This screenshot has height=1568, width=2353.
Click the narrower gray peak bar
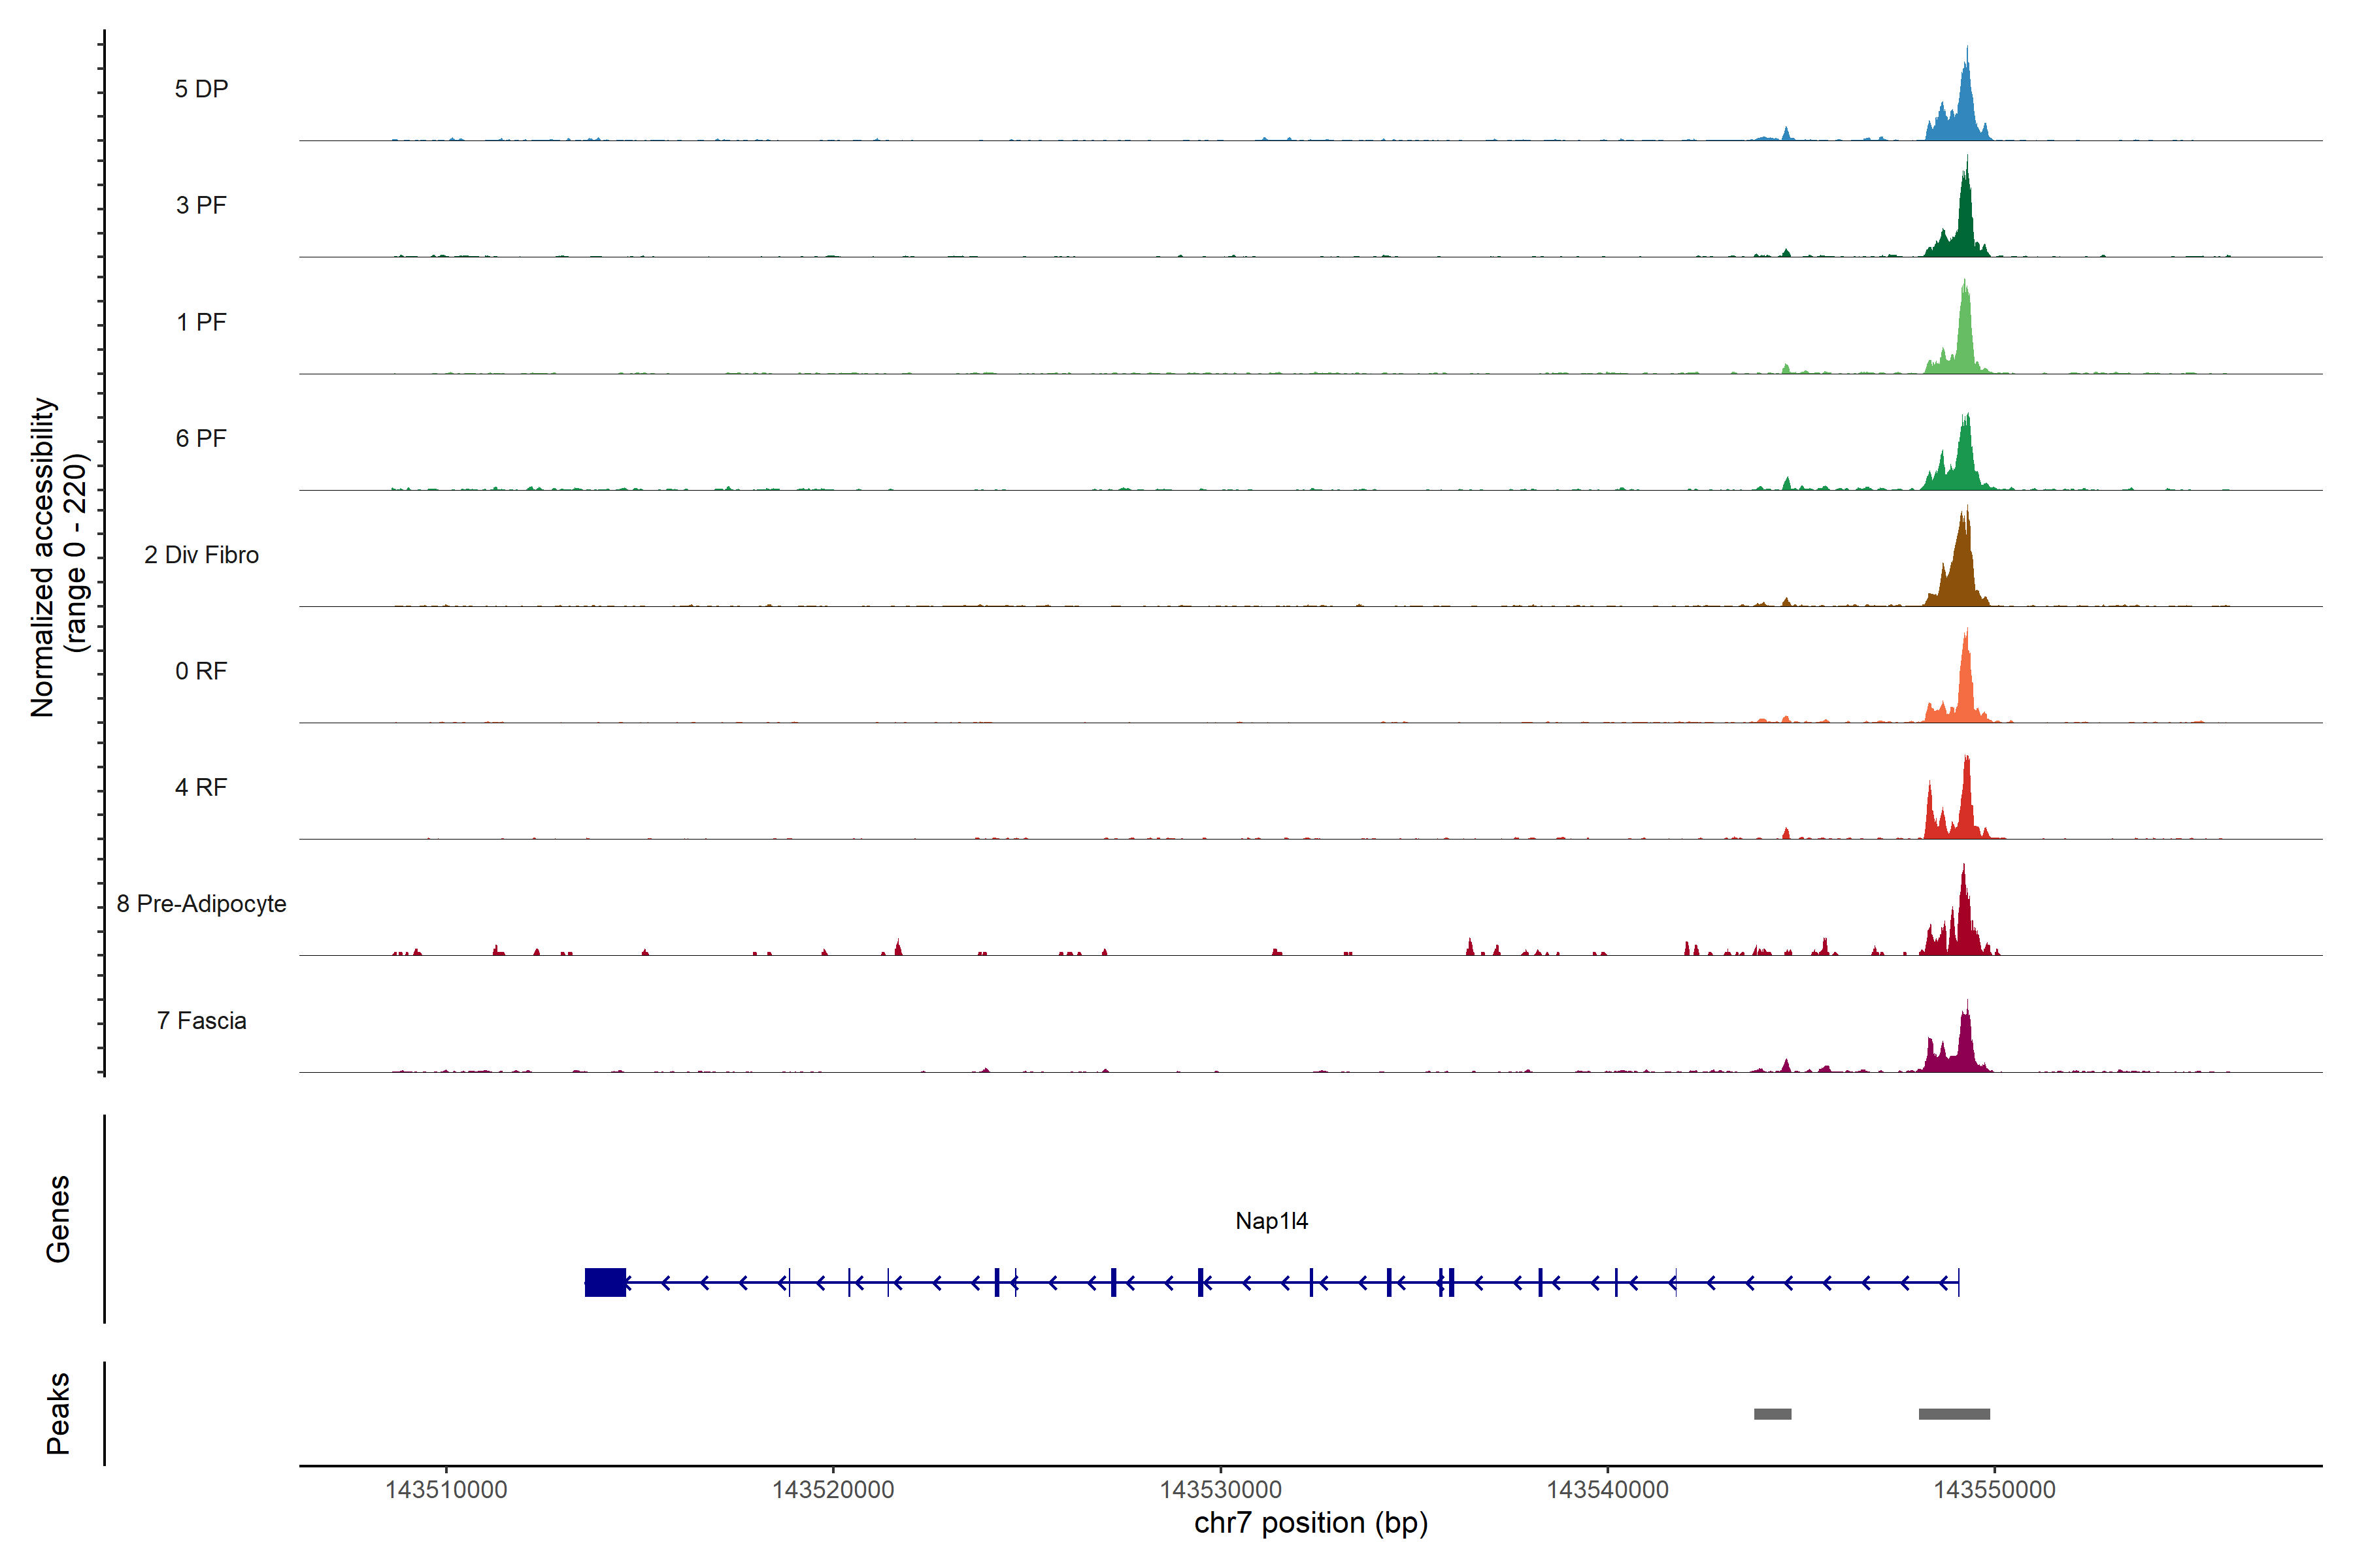pyautogui.click(x=1773, y=1414)
